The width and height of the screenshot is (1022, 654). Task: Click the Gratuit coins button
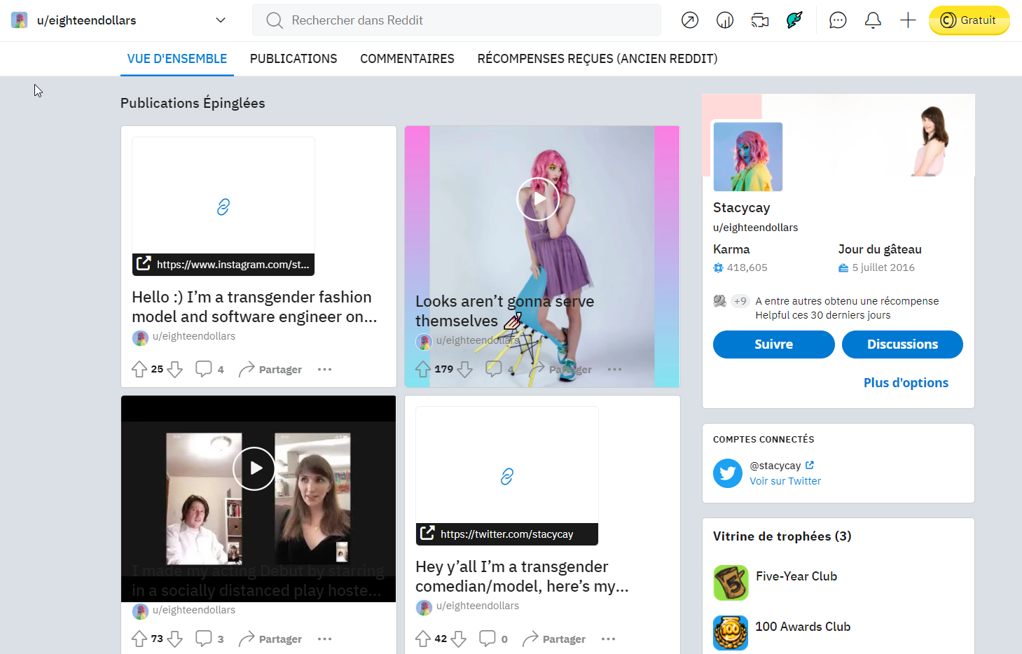969,20
